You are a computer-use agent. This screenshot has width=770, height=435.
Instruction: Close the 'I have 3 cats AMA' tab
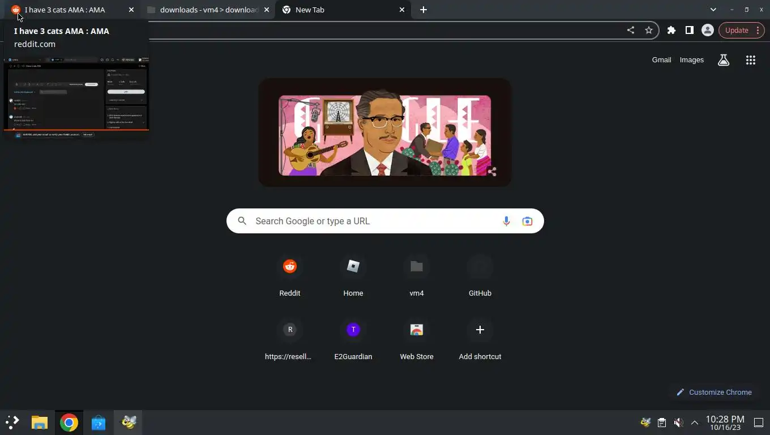click(131, 10)
